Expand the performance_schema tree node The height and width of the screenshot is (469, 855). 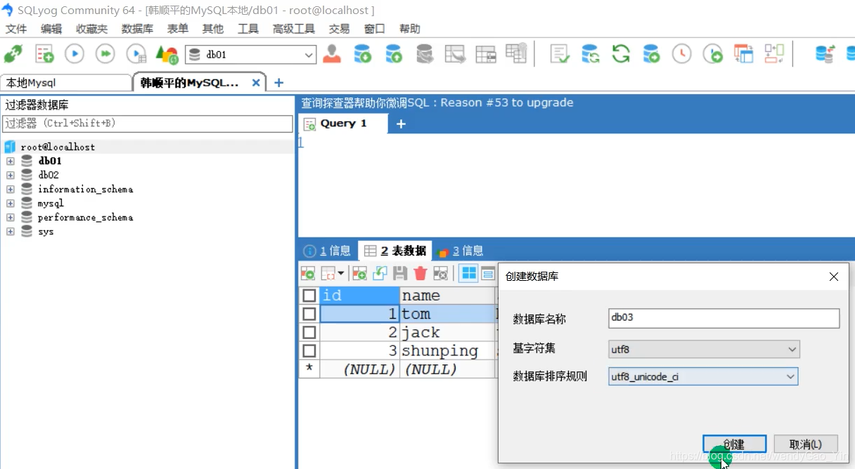(11, 217)
